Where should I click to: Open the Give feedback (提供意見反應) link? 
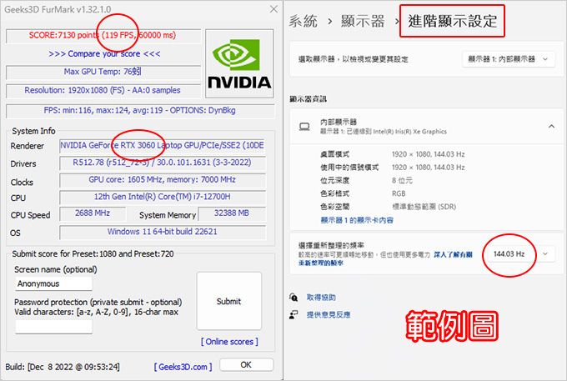click(329, 315)
